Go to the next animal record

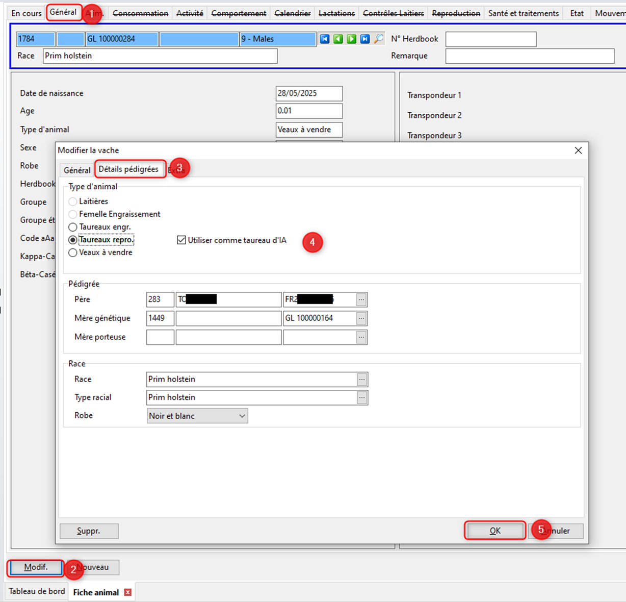coord(352,39)
